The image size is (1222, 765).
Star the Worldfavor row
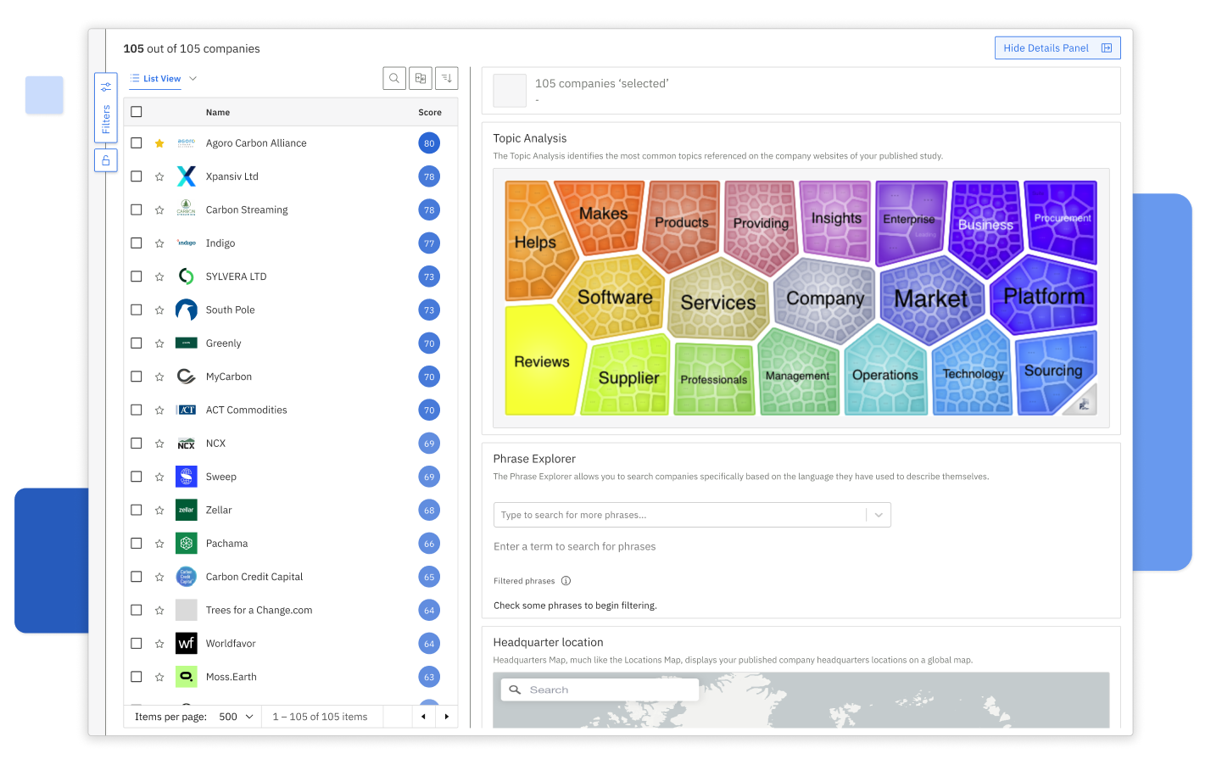click(x=159, y=644)
